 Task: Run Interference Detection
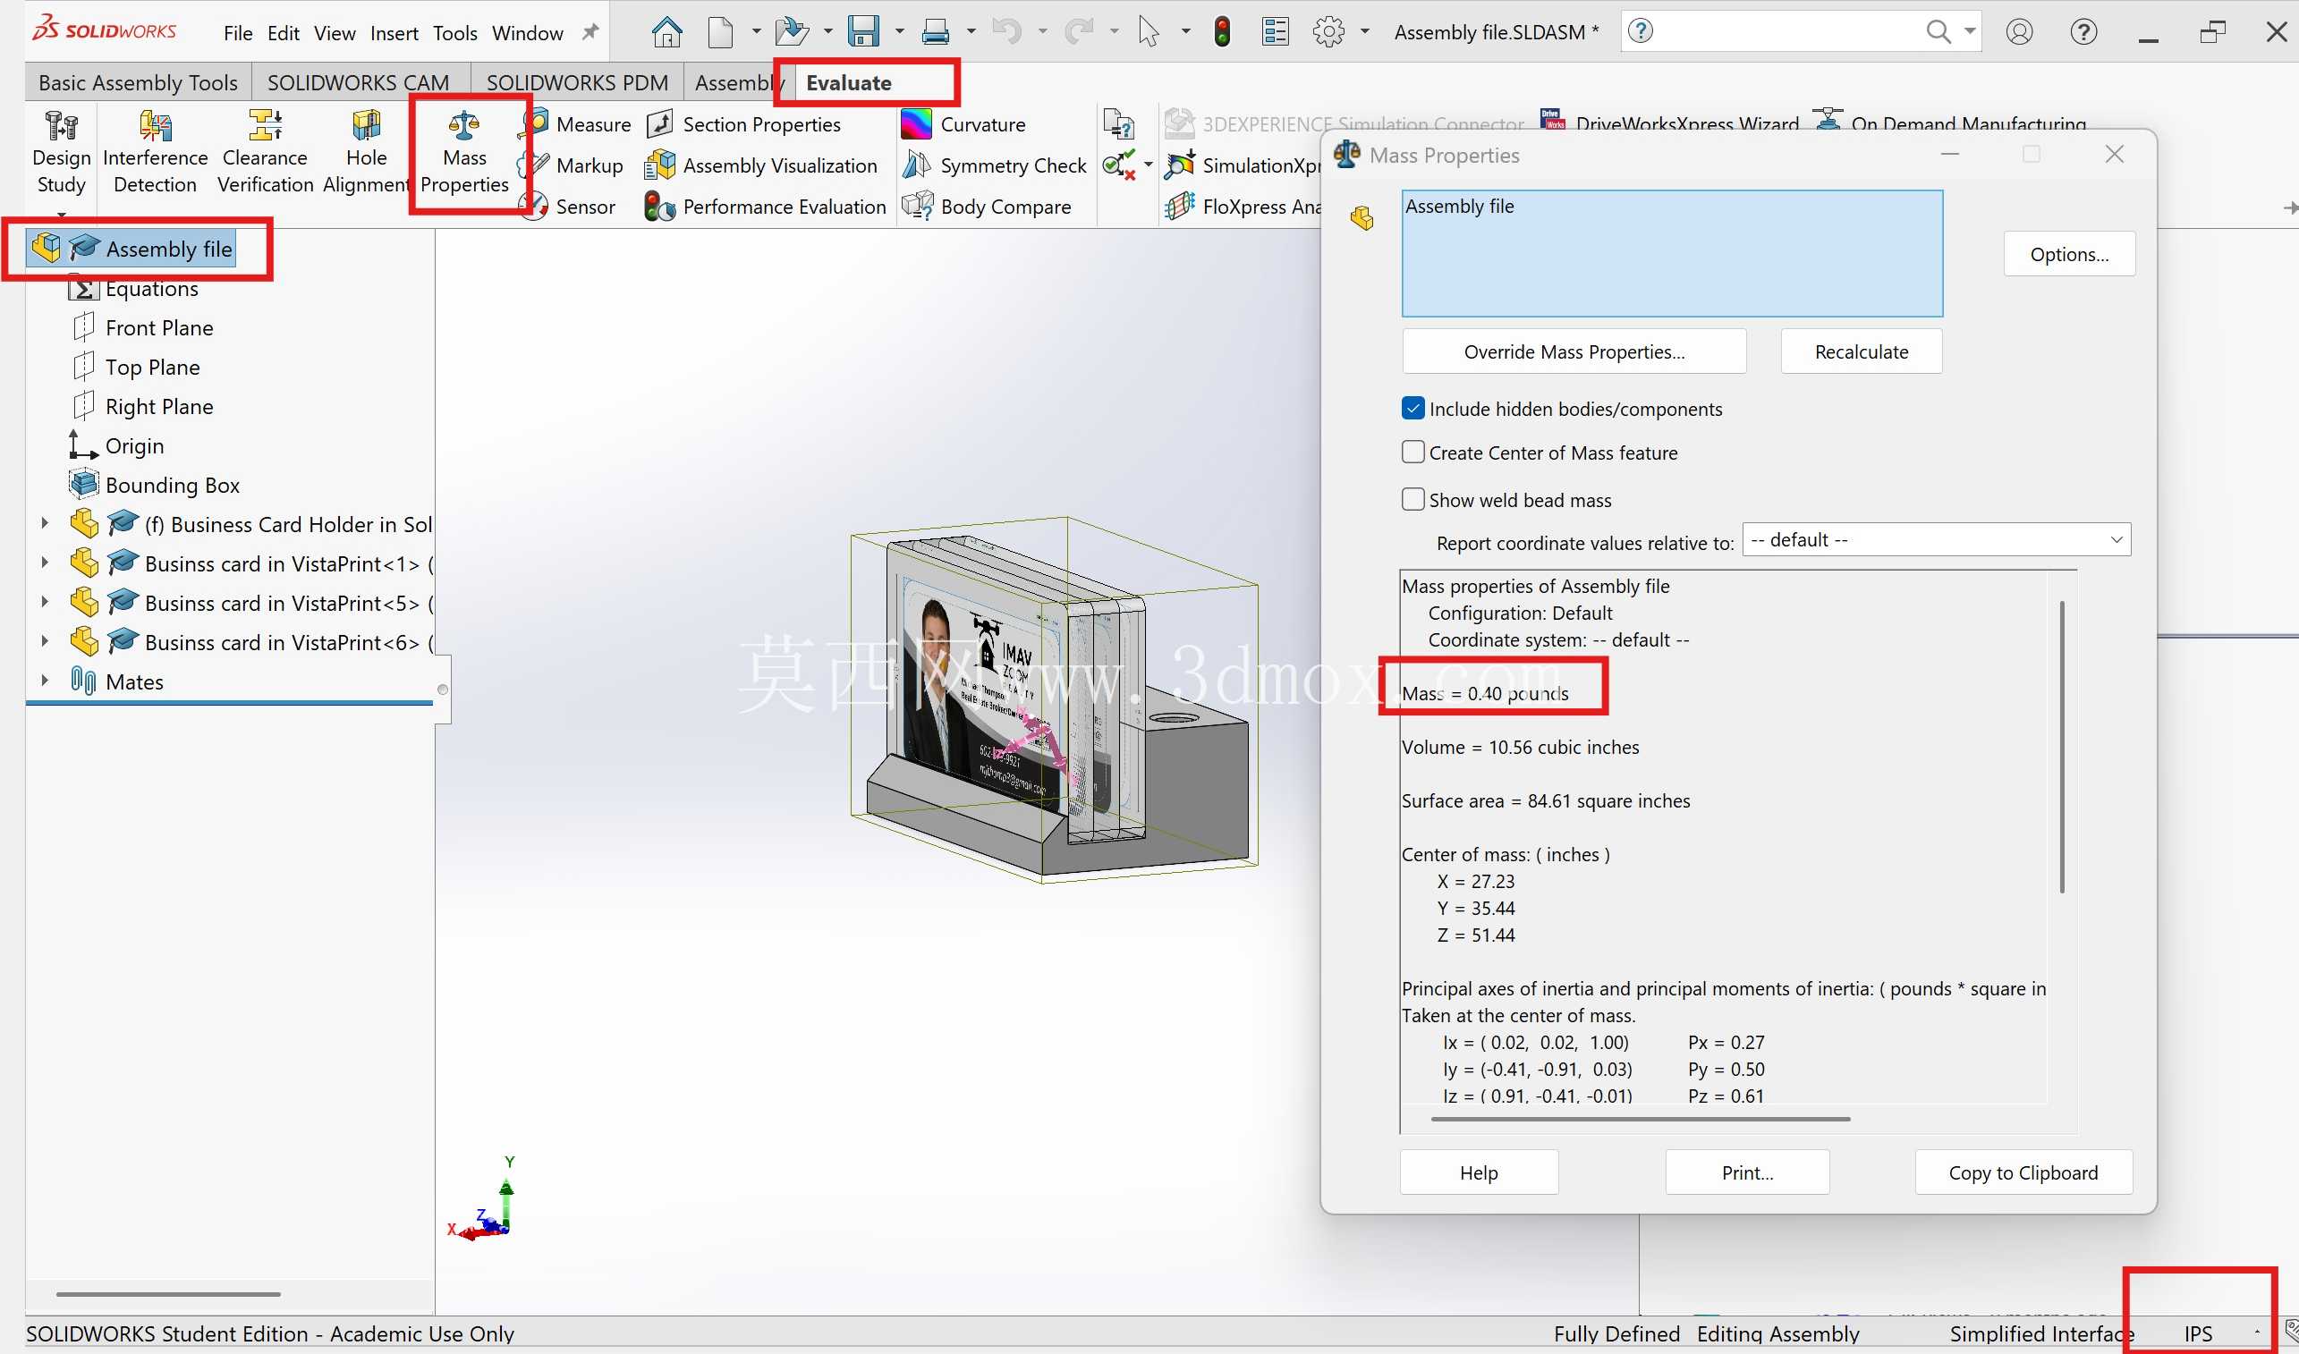click(155, 151)
